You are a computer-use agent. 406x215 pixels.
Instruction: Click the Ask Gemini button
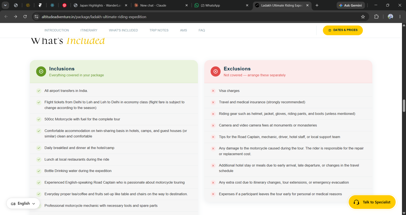351,5
